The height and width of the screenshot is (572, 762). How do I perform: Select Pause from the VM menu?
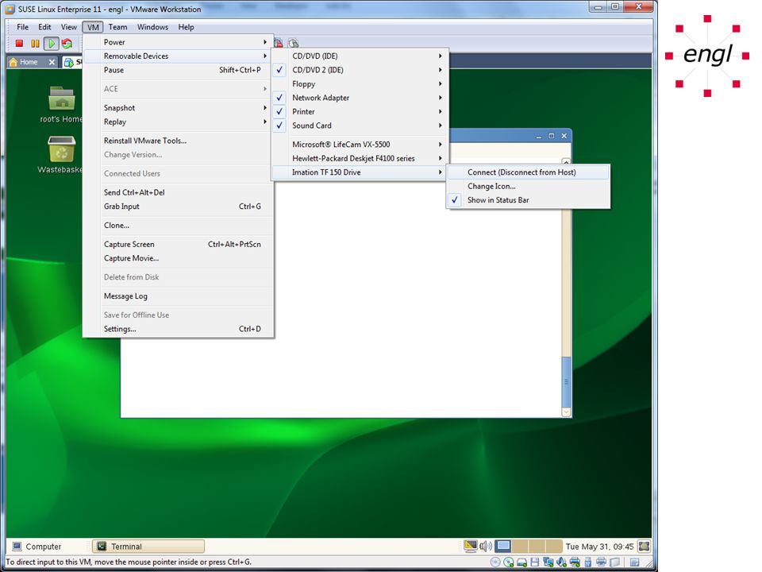(x=178, y=70)
